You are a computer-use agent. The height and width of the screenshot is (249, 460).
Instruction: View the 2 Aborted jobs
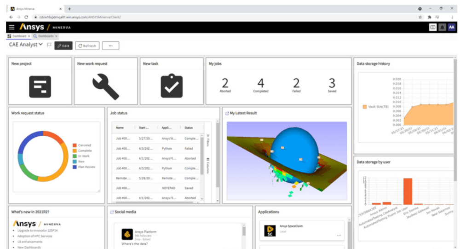click(225, 85)
